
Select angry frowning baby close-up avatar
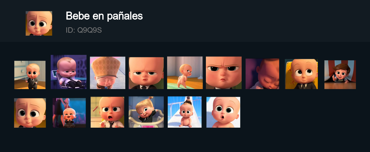click(224, 73)
